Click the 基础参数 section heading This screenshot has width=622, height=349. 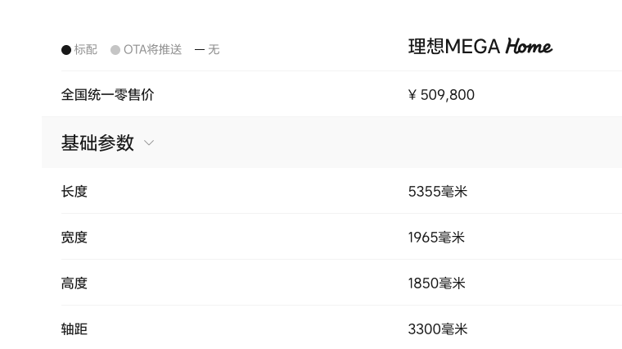click(x=97, y=143)
